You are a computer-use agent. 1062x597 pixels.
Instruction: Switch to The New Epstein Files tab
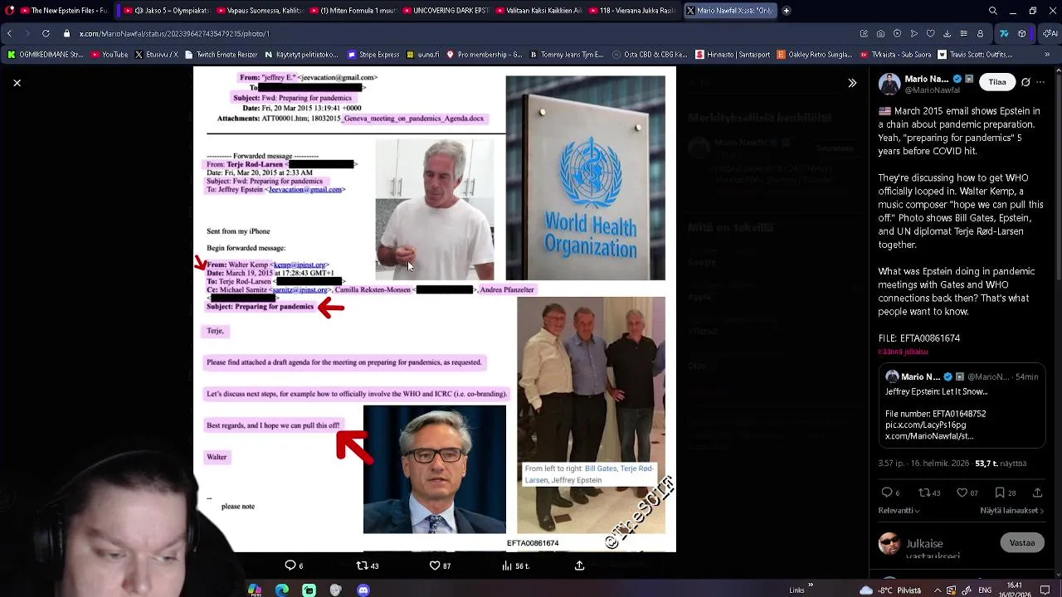(x=63, y=11)
